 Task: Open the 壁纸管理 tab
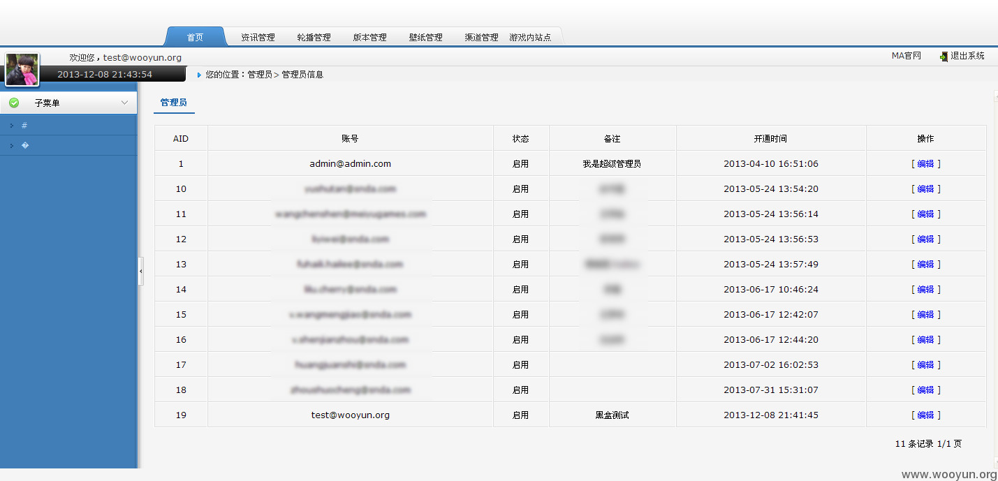click(425, 38)
